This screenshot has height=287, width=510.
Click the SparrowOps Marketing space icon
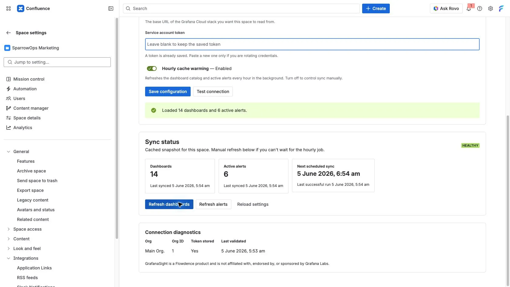tap(7, 48)
